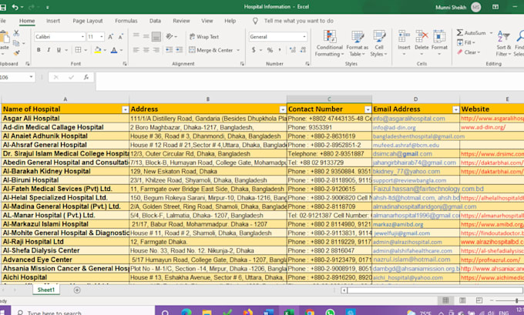
Task: Open Cell Styles gallery
Action: tap(379, 43)
